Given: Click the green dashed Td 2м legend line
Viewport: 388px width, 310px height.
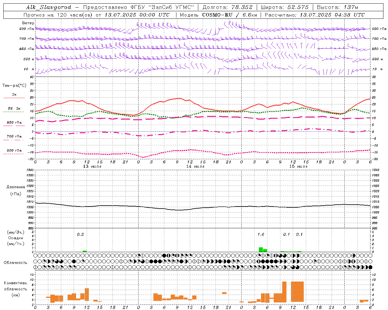Looking at the screenshot, I should point(13,112).
